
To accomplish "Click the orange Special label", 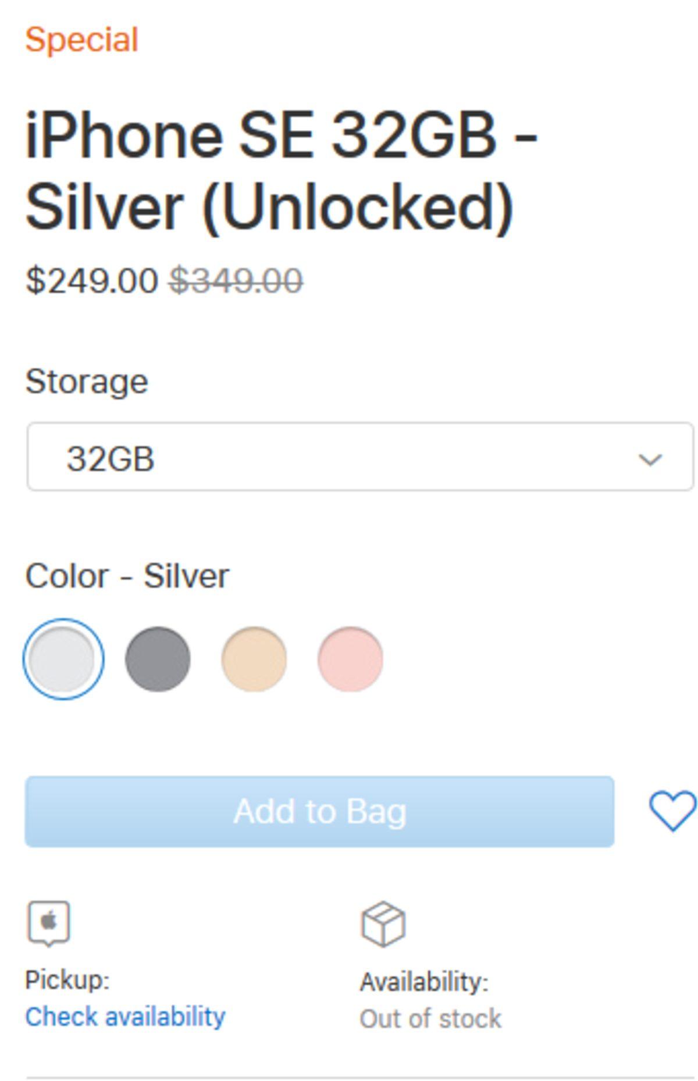I will [x=81, y=40].
